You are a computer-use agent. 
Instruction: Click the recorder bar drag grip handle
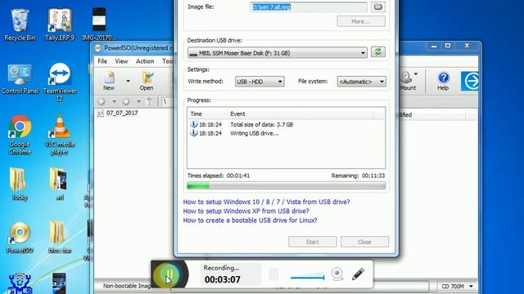(x=273, y=274)
